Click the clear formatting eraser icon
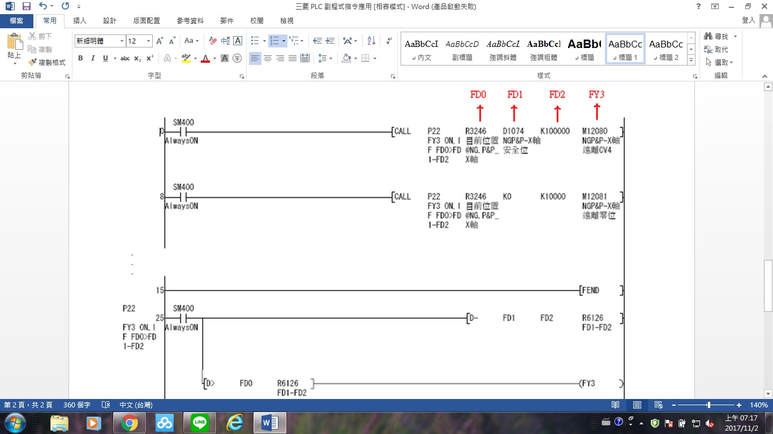 (213, 41)
